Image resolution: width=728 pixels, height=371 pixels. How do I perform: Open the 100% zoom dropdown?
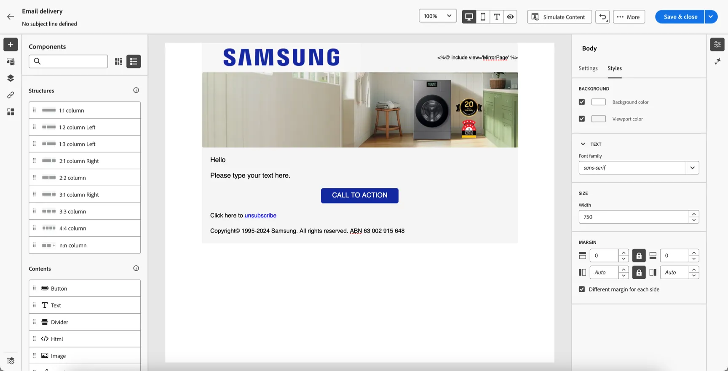click(x=438, y=16)
